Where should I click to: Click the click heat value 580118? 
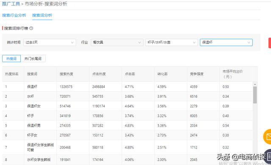click(98, 147)
